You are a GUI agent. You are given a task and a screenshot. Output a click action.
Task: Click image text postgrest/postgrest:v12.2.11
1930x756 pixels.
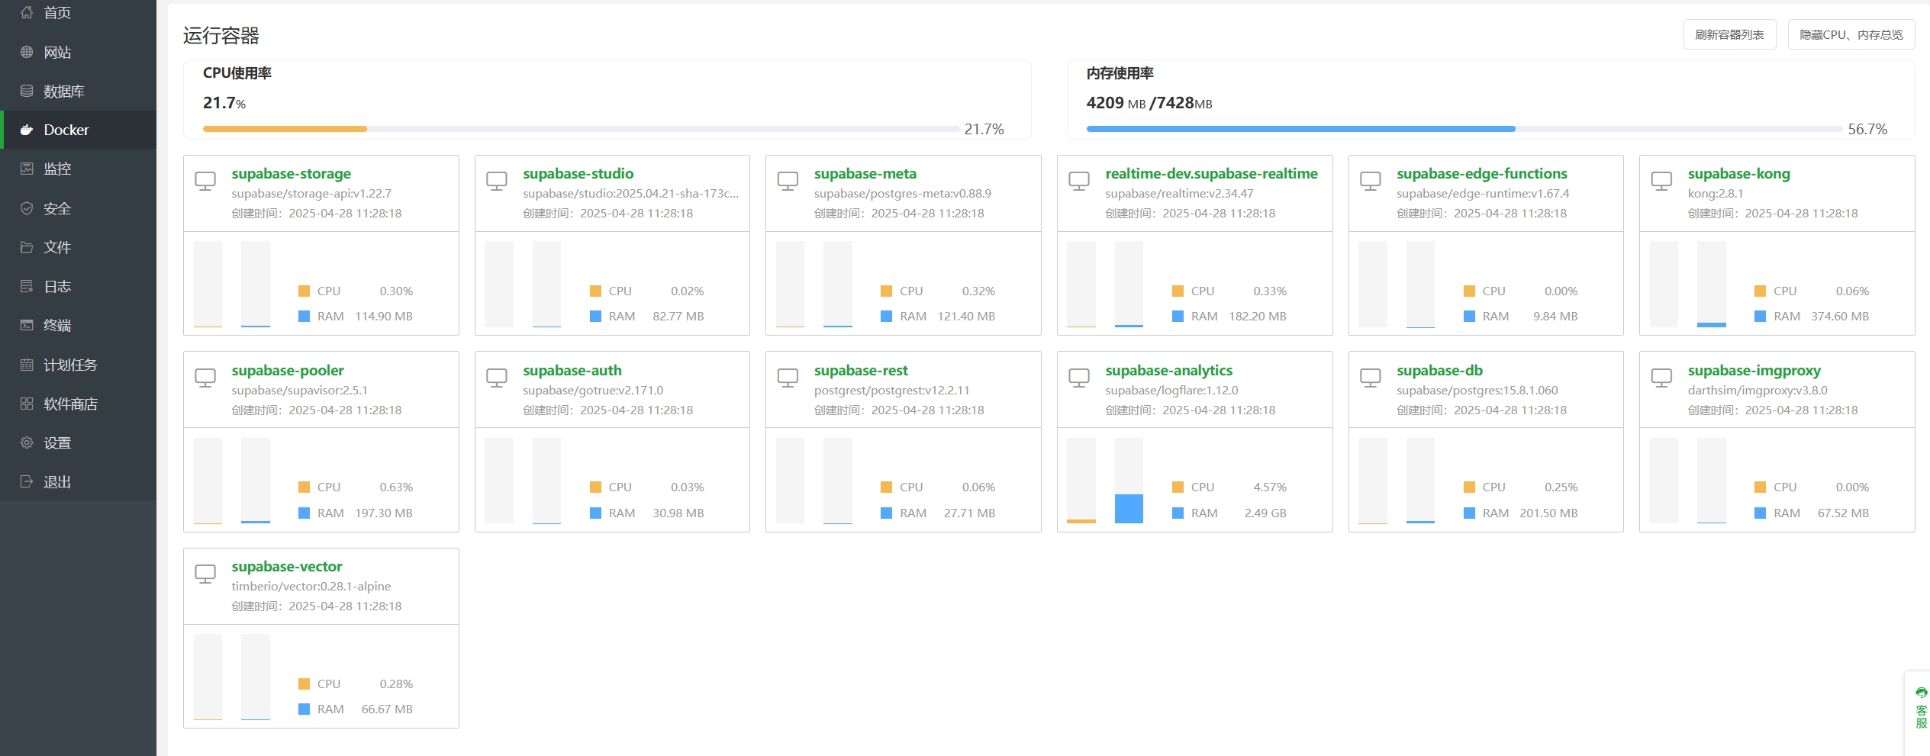[891, 390]
